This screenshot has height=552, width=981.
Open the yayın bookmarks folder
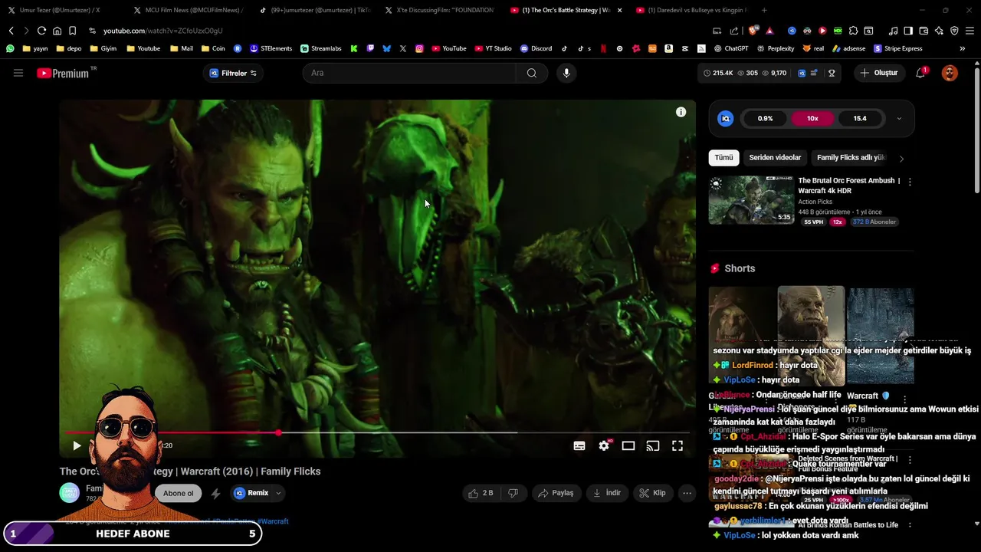click(35, 48)
